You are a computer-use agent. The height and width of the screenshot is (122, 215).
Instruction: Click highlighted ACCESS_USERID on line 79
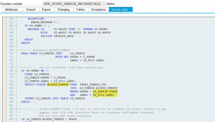[58, 85]
